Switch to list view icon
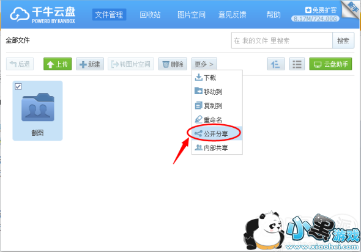 pyautogui.click(x=297, y=64)
